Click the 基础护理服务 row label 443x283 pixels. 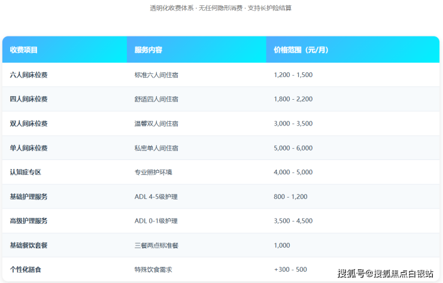[29, 196]
